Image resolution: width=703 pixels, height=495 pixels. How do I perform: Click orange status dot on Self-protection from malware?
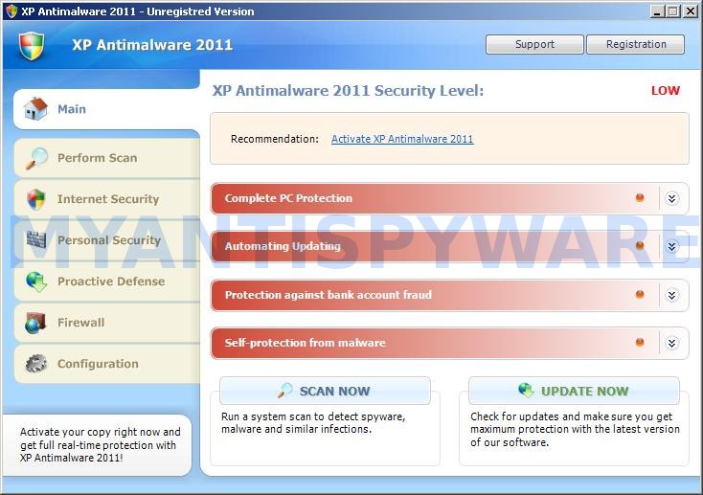[640, 342]
